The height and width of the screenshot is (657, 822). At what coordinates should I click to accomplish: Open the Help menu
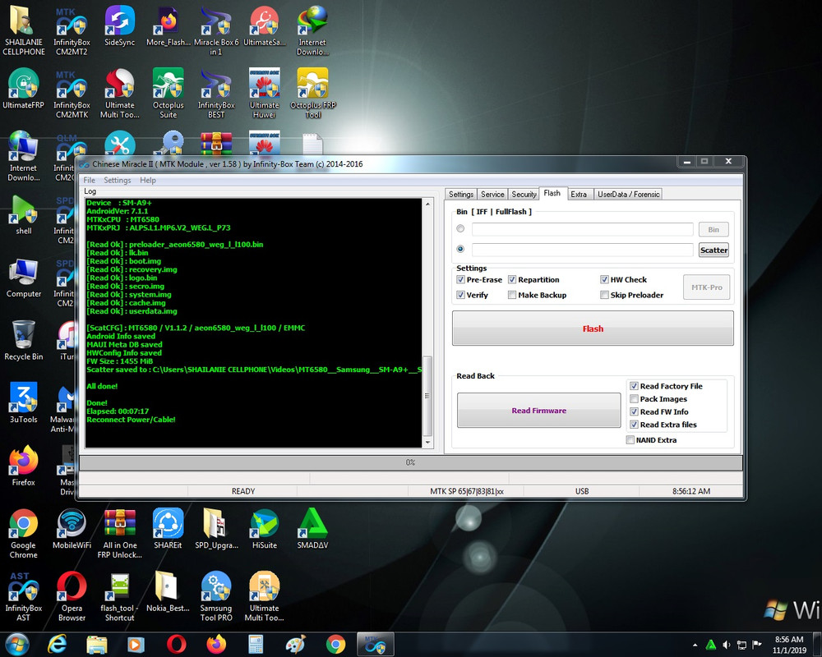(148, 180)
